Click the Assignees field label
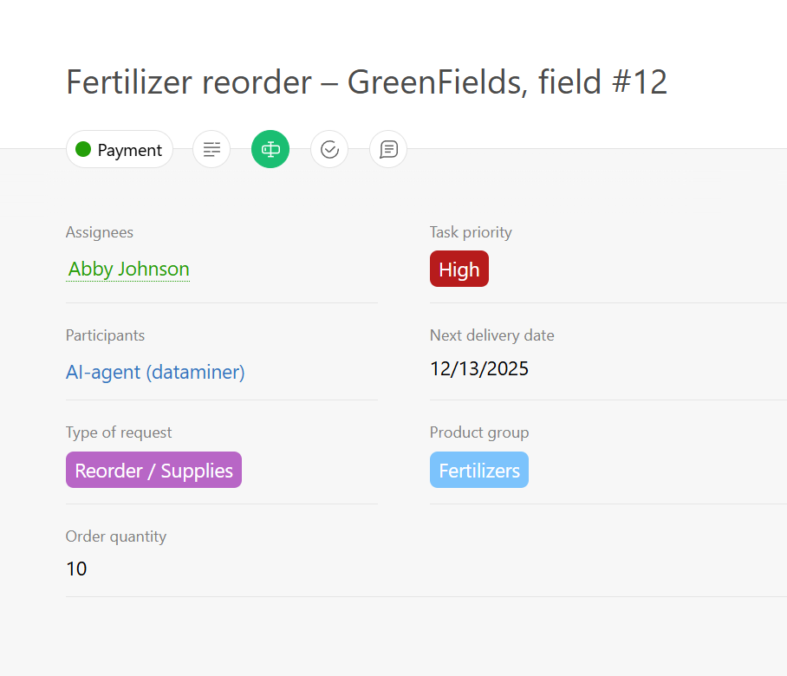The height and width of the screenshot is (676, 787). pos(100,232)
